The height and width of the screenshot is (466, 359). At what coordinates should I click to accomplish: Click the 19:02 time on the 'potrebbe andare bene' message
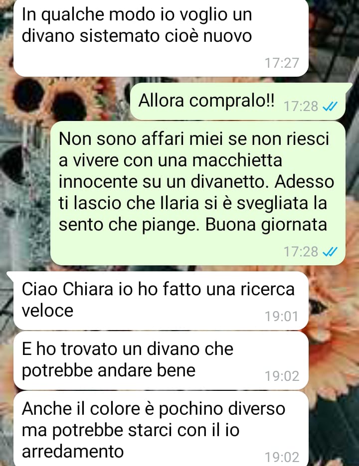tap(282, 376)
